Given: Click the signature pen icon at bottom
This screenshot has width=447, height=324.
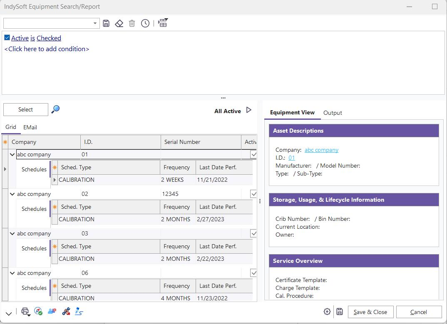Looking at the screenshot, I should pyautogui.click(x=79, y=312).
